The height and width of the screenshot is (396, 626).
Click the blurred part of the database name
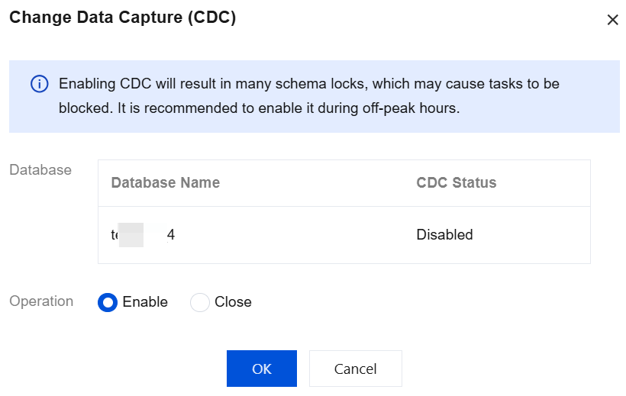coord(131,235)
